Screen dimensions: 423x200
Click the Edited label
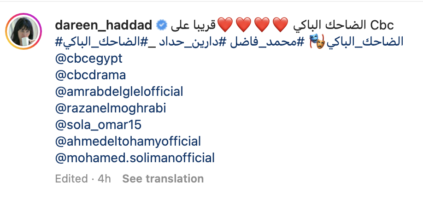71,178
